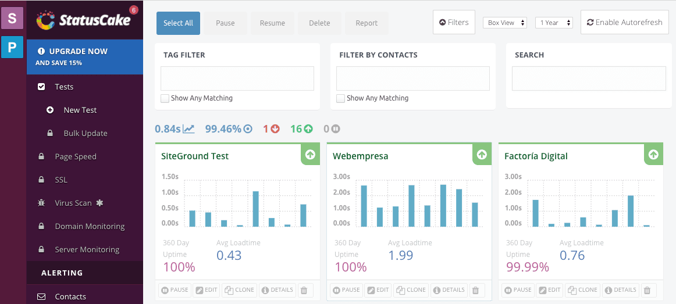Open the 1 Year period dropdown

pyautogui.click(x=554, y=23)
